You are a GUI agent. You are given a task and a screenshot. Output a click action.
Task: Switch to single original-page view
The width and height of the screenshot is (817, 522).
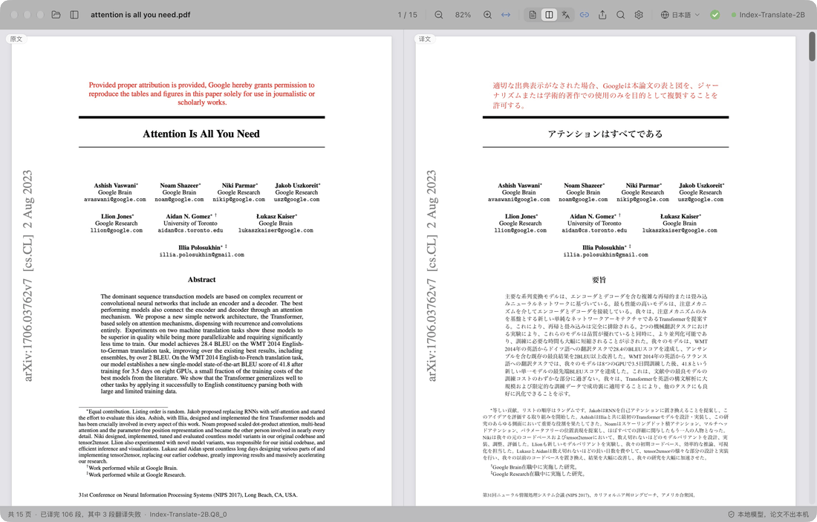tap(533, 15)
